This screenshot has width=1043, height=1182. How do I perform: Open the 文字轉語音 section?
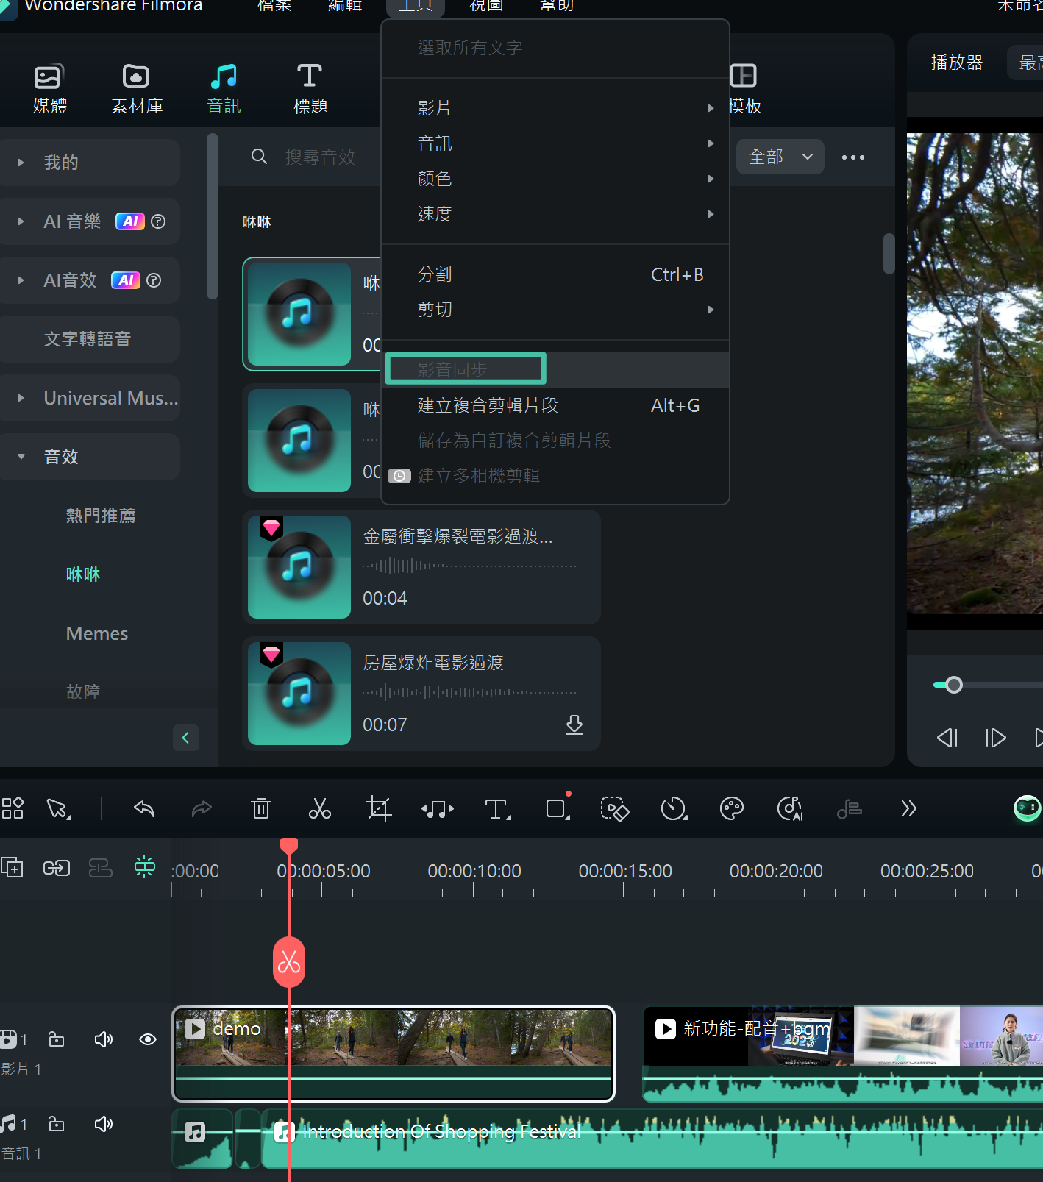(x=88, y=339)
